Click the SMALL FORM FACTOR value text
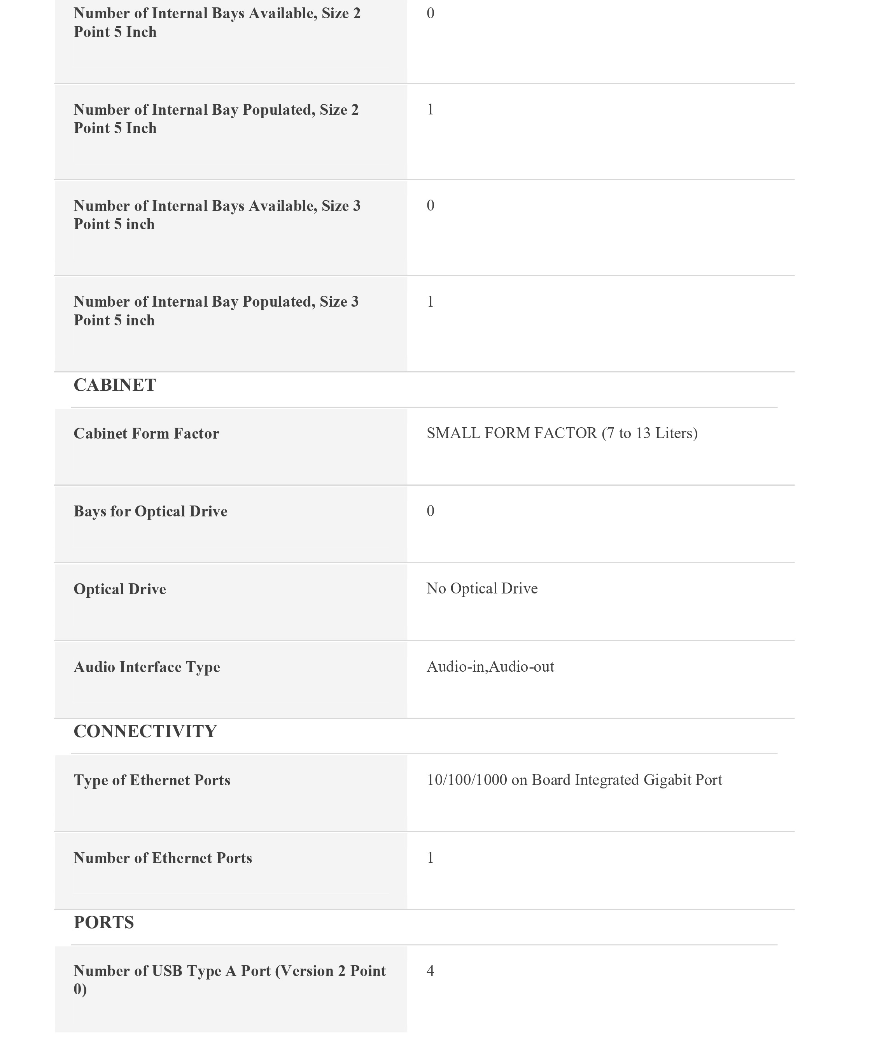This screenshot has height=1062, width=884. 562,434
